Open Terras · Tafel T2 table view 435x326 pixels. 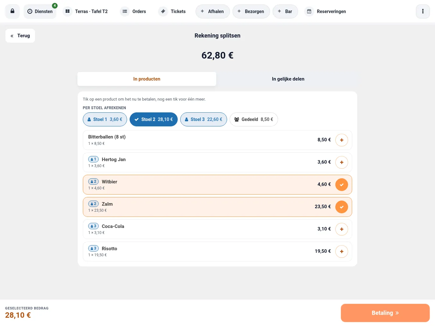85,11
